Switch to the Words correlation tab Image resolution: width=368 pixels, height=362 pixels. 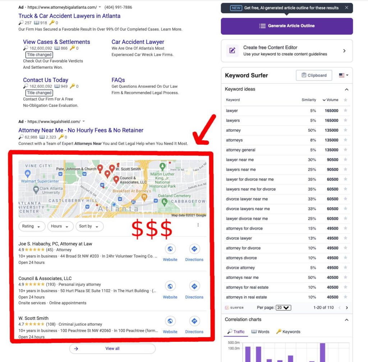(260, 331)
